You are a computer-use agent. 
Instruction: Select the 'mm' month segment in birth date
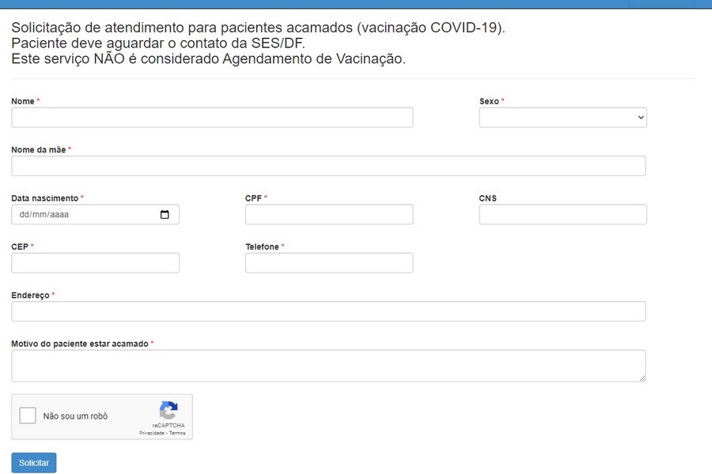click(39, 215)
